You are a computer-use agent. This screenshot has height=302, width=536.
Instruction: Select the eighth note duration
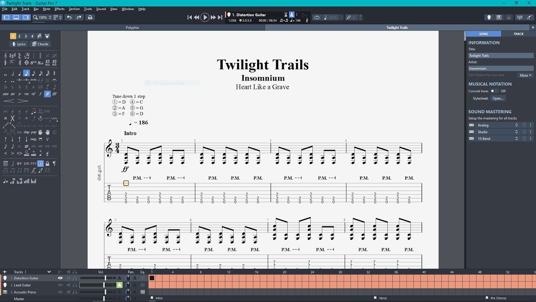pos(26,73)
